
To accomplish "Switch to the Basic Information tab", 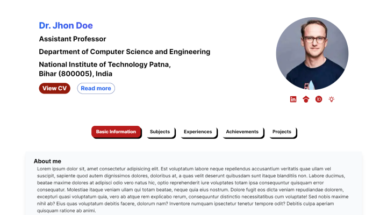I will (x=116, y=132).
